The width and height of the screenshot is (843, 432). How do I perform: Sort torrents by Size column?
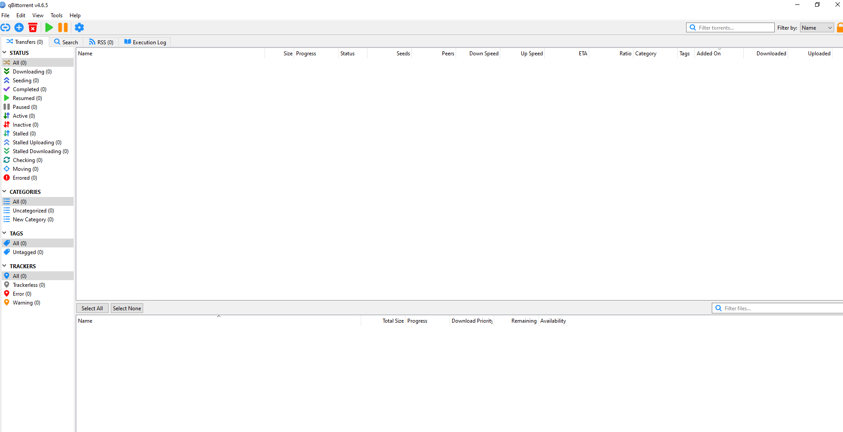tap(280, 53)
